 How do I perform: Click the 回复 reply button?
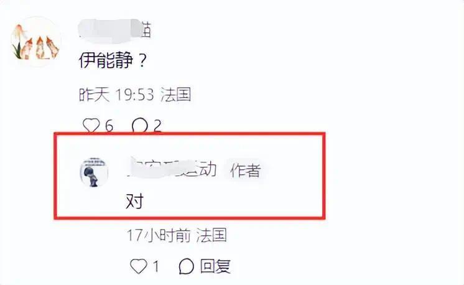[x=215, y=266]
